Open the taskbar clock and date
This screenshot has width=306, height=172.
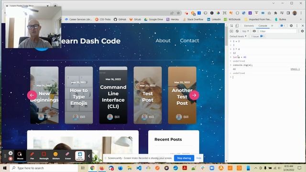point(289,168)
